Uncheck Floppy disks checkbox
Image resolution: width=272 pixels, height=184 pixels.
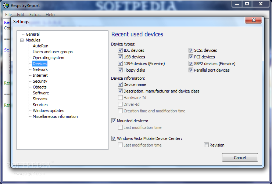coord(120,70)
